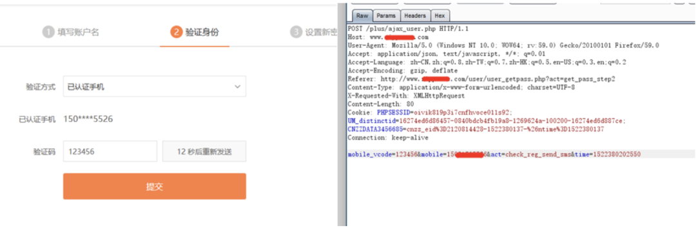Viewport: 696px width, 239px height.
Task: Switch to the Params tab
Action: click(386, 15)
